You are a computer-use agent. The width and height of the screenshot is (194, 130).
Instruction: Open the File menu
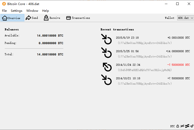tap(5, 11)
